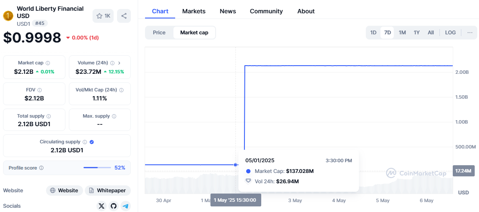
Task: Switch to the Chart tab
Action: tap(160, 11)
